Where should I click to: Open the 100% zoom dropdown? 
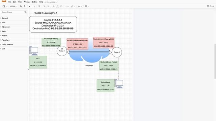(13, 6)
